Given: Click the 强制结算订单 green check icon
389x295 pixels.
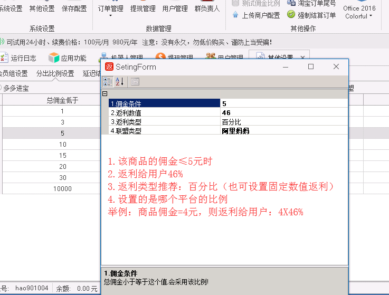Looking at the screenshot, I should coord(291,15).
